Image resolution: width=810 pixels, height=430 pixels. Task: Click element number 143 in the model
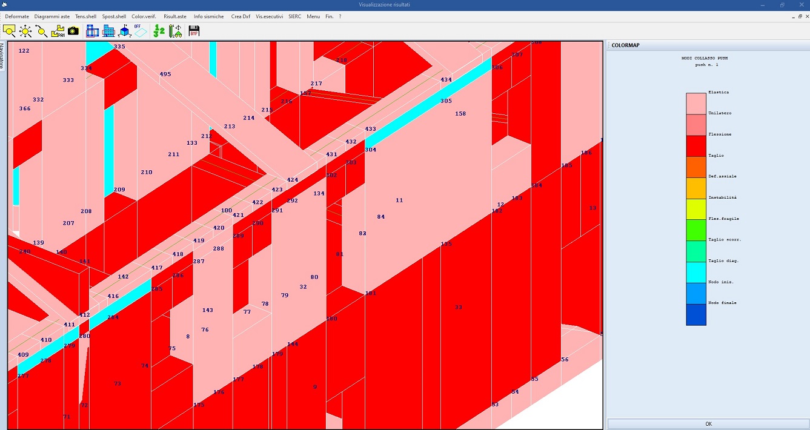pos(208,310)
